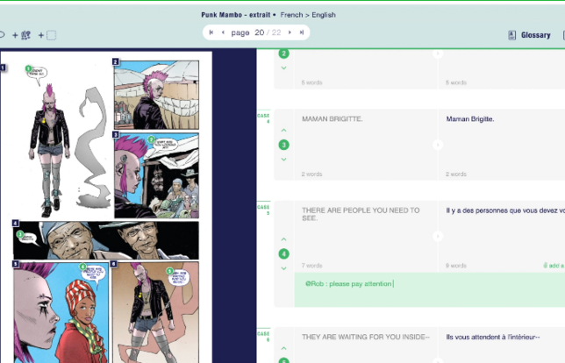Click the green 'add a' link

(x=554, y=266)
